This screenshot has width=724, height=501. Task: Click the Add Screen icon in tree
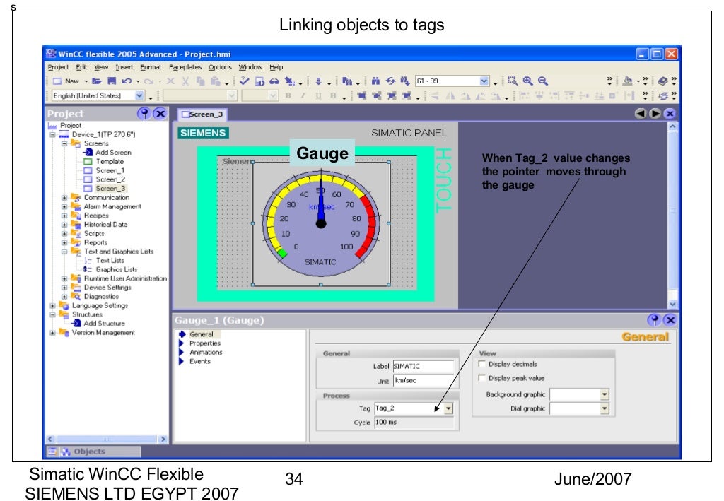point(88,152)
